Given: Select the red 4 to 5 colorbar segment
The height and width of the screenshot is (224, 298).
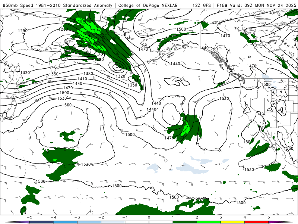Looking at the screenshot, I should tap(257, 222).
